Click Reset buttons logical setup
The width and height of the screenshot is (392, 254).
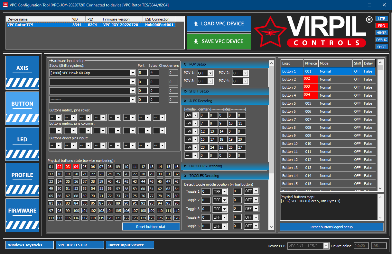[331, 227]
